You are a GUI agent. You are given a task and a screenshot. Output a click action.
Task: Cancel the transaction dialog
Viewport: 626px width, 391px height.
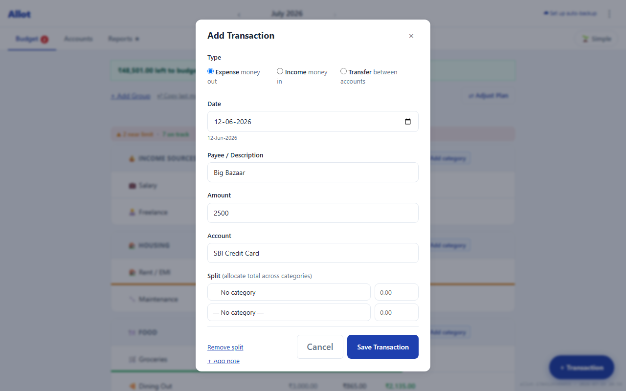coord(320,347)
